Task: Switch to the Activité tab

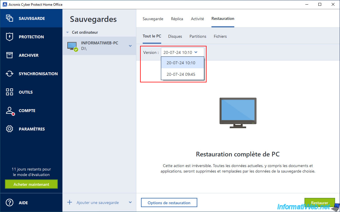Action: (197, 19)
